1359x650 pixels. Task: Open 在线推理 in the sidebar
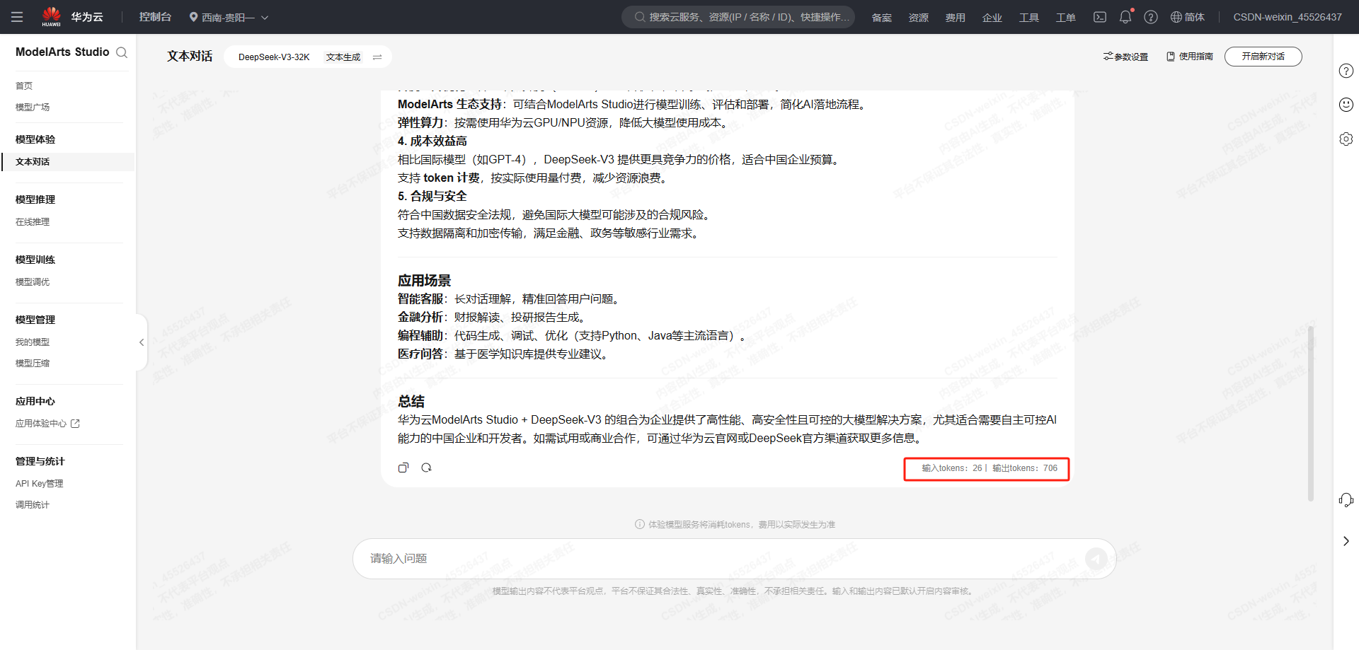[33, 222]
